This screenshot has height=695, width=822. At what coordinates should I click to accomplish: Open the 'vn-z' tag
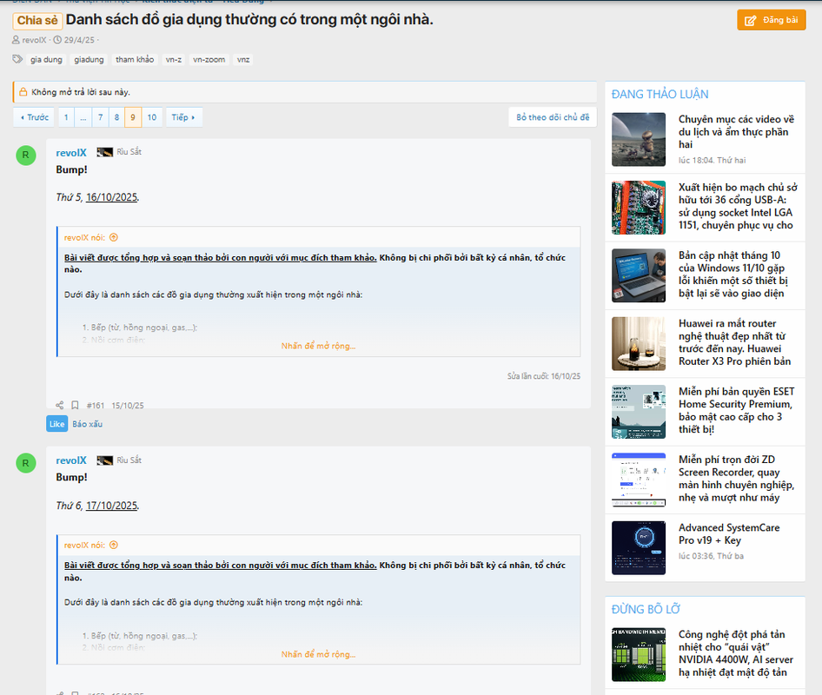point(174,60)
